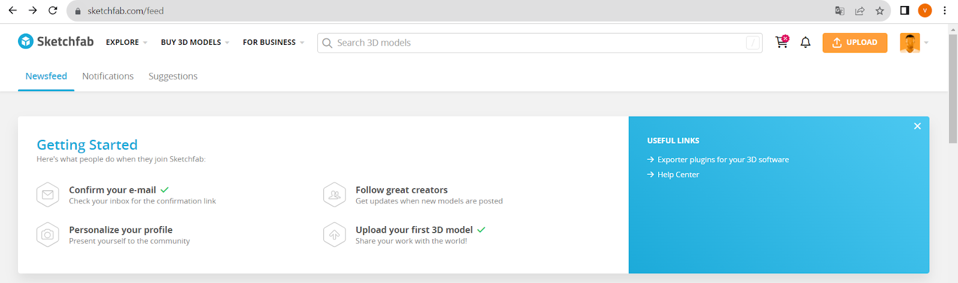Go back using browser back arrow

[13, 10]
